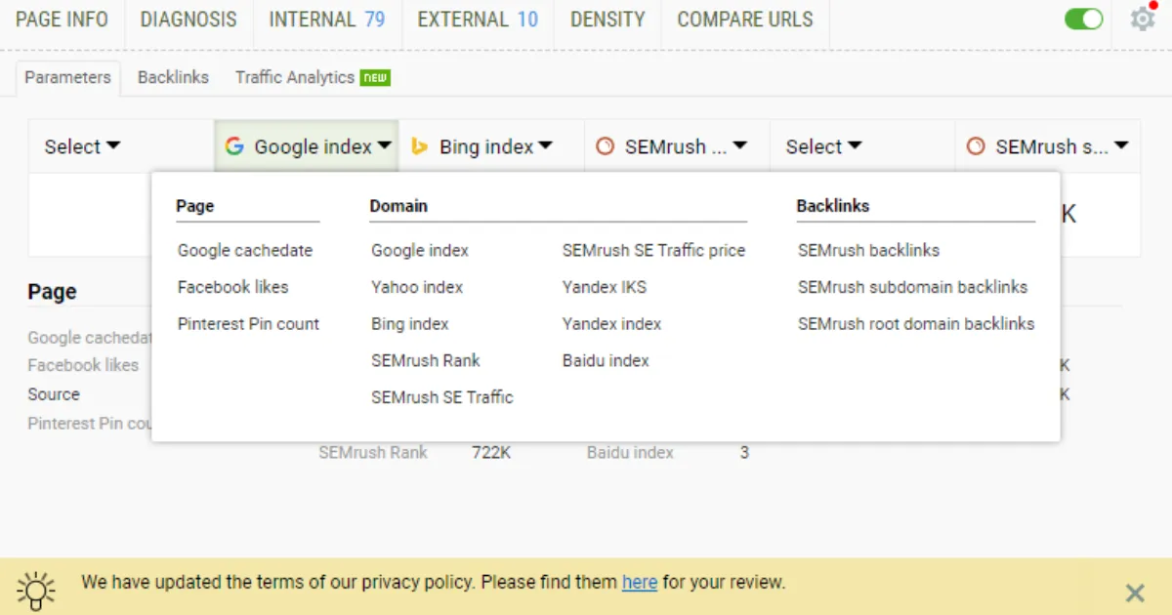Click the '722K' SEMrush Rank value
The image size is (1172, 615).
[x=491, y=453]
